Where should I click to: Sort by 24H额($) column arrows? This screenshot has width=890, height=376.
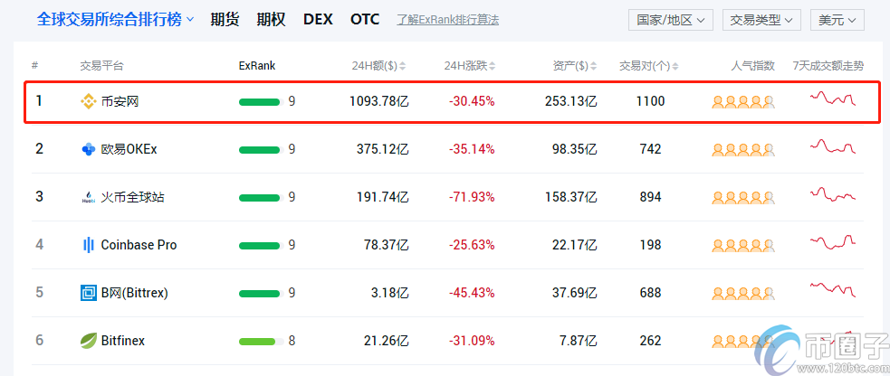[403, 66]
